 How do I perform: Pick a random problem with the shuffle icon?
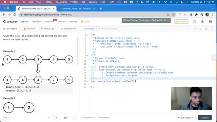[48, 118]
